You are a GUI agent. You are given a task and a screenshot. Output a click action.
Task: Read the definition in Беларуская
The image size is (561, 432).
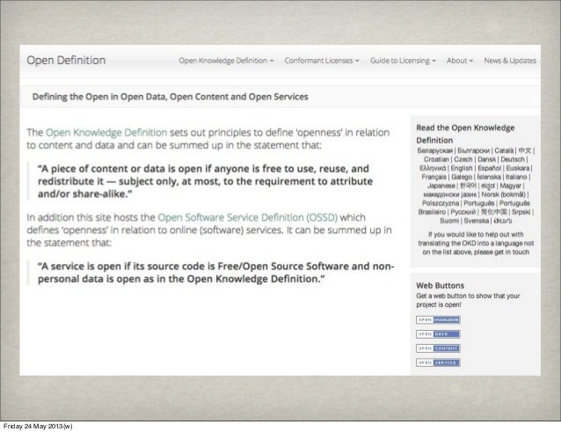(435, 150)
